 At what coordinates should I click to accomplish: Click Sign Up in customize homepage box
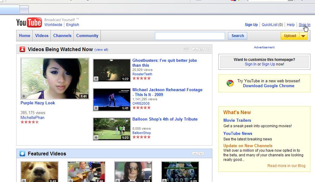[268, 64]
